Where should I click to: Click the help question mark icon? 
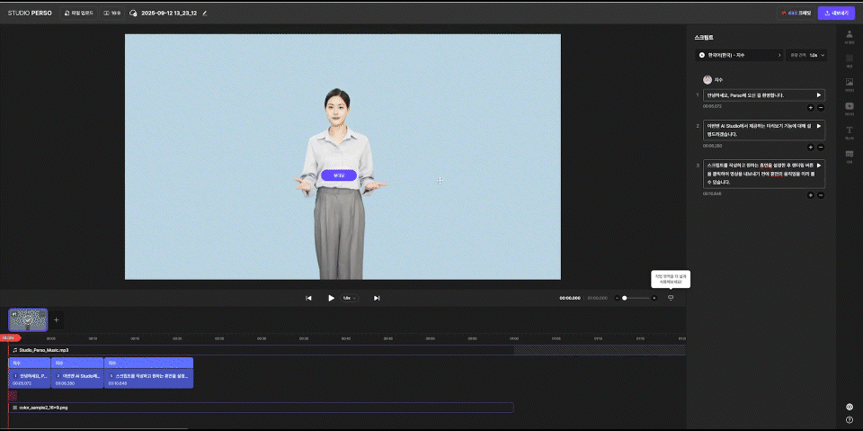point(850,419)
